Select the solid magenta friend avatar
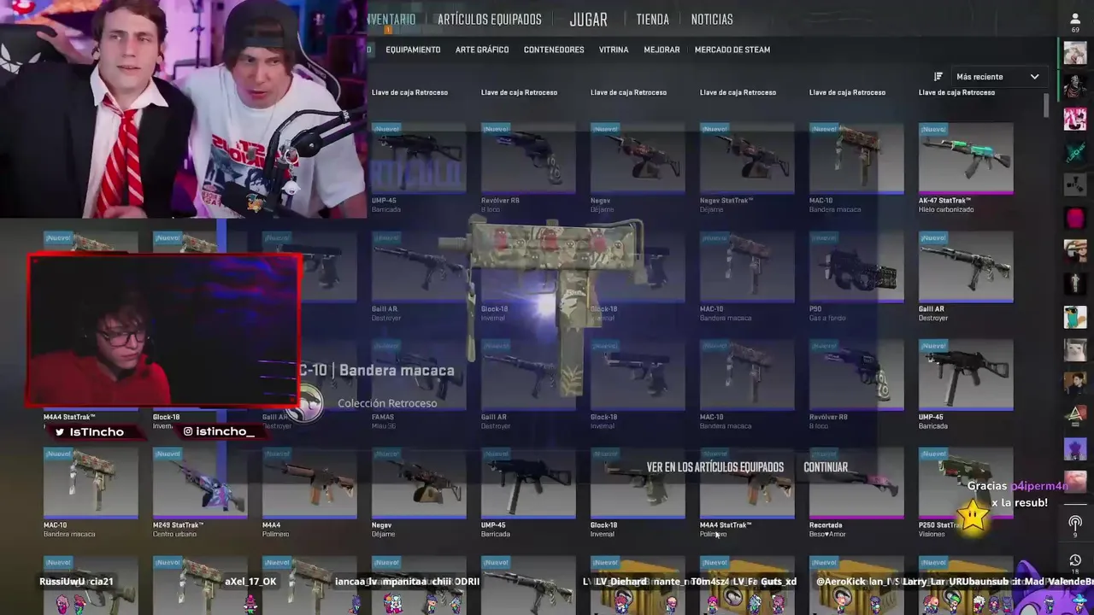The width and height of the screenshot is (1094, 615). tap(1075, 218)
